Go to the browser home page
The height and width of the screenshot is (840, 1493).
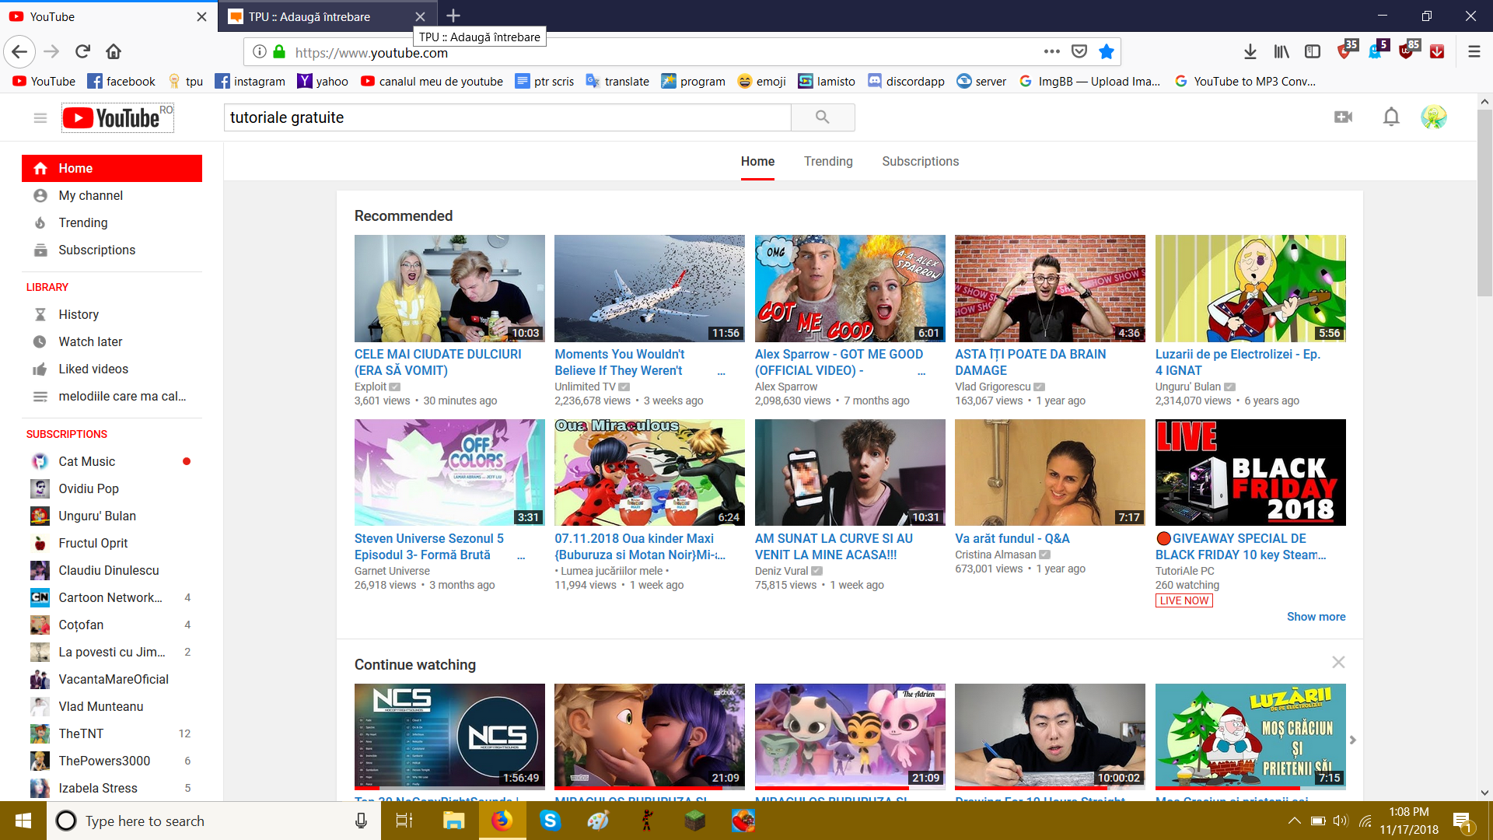pos(114,51)
